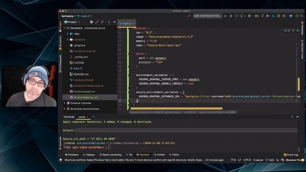
Task: Click the editor vertical scrollbar marker
Action: [x=298, y=84]
